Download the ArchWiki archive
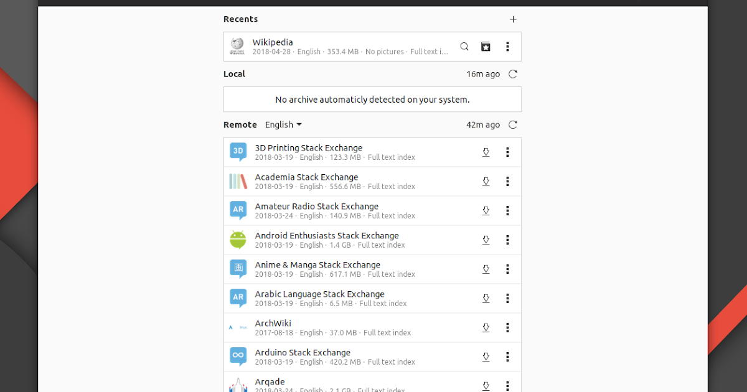This screenshot has width=747, height=392. 486,327
